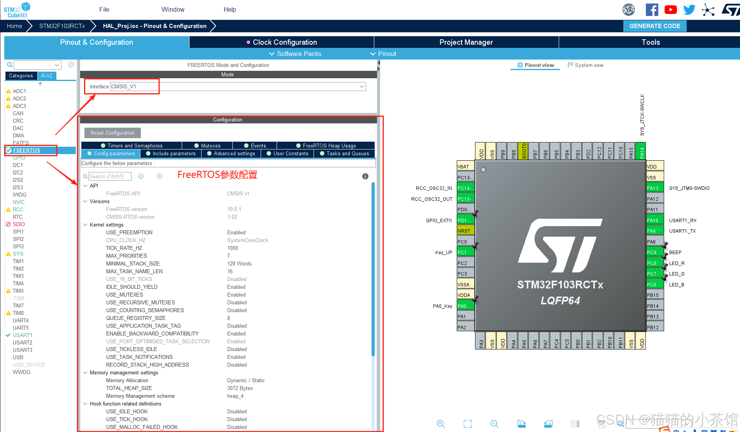Screen dimensions: 740x432
Task: Open the Facebook link icon
Action: pos(652,10)
